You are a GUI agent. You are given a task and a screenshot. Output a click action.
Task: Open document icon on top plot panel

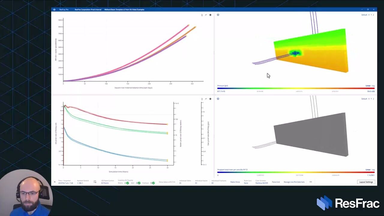click(202, 15)
